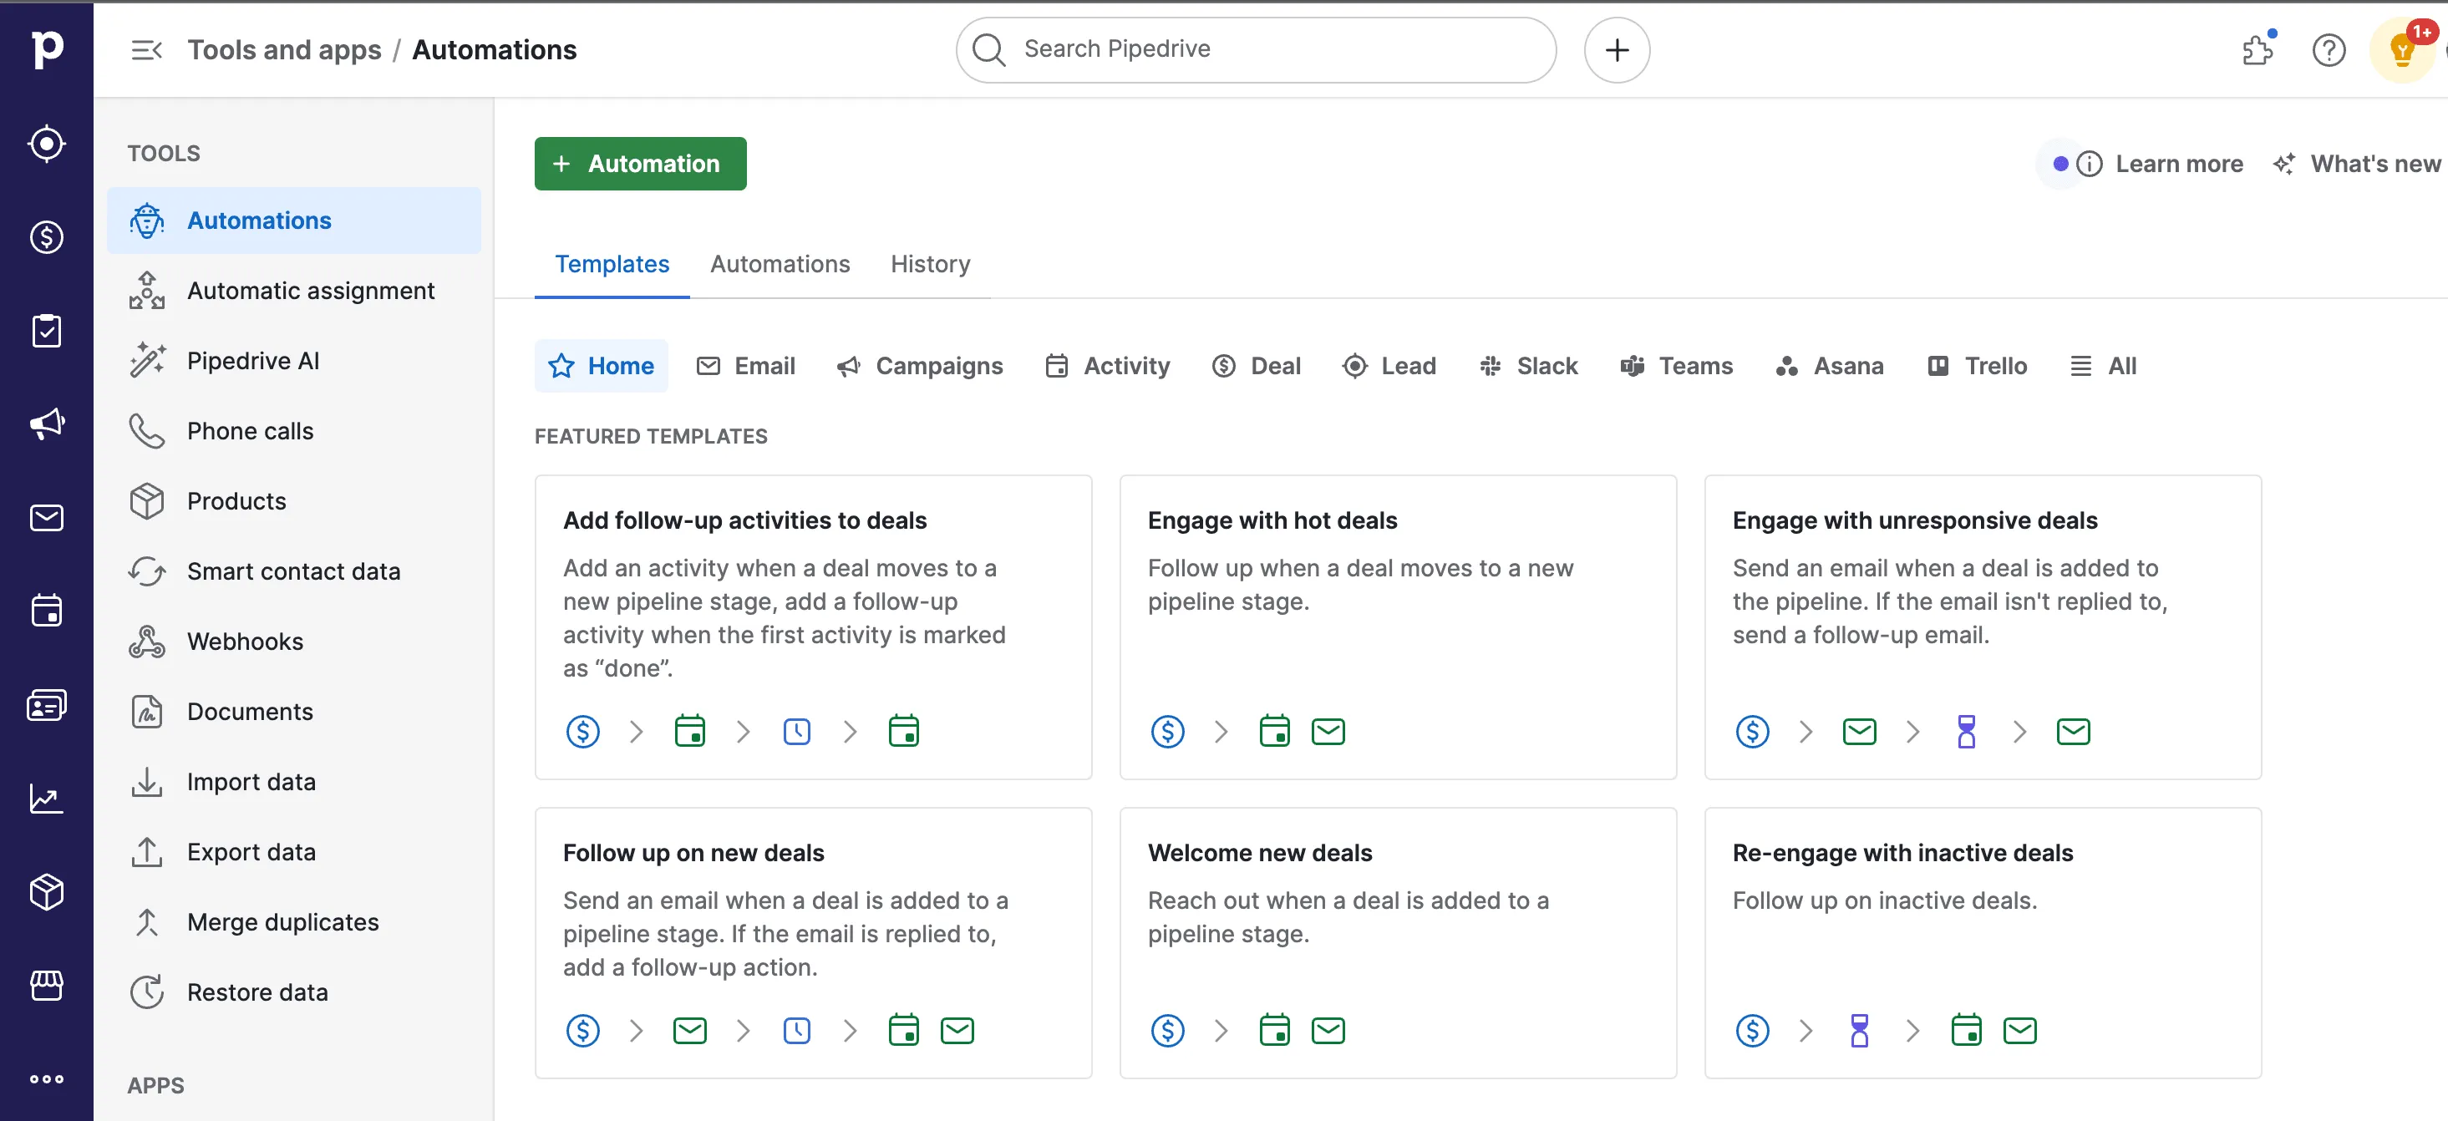Click hourglass icon in Re-engage with inactive deals
Viewport: 2448px width, 1121px height.
tap(1859, 1030)
